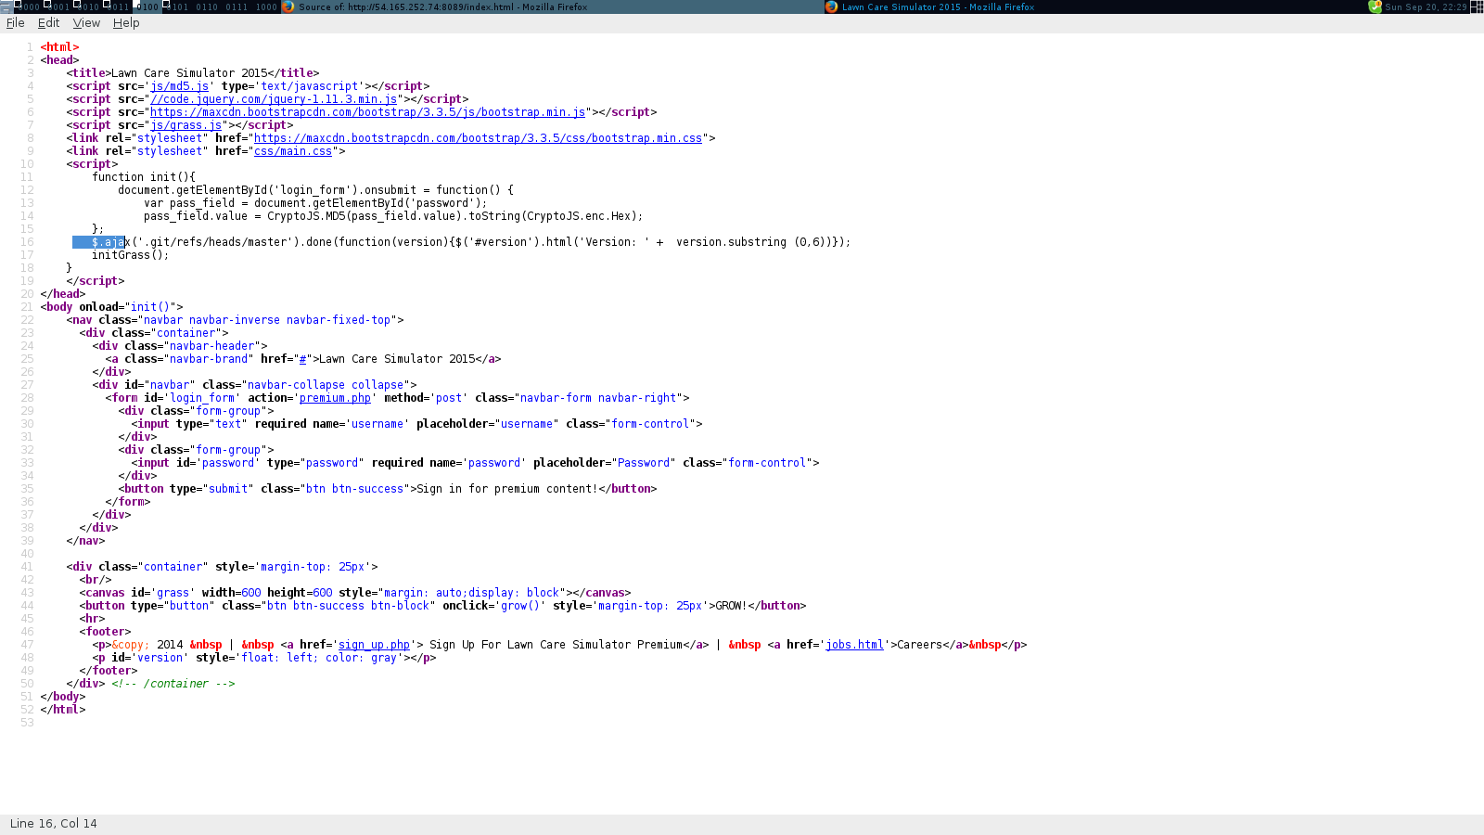Click the highlighted '$.aja' selection on line 16
The height and width of the screenshot is (835, 1484).
[98, 242]
